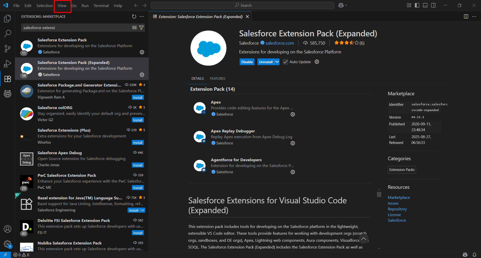Switch to the FEATURES tab
The width and height of the screenshot is (481, 258).
click(x=217, y=78)
